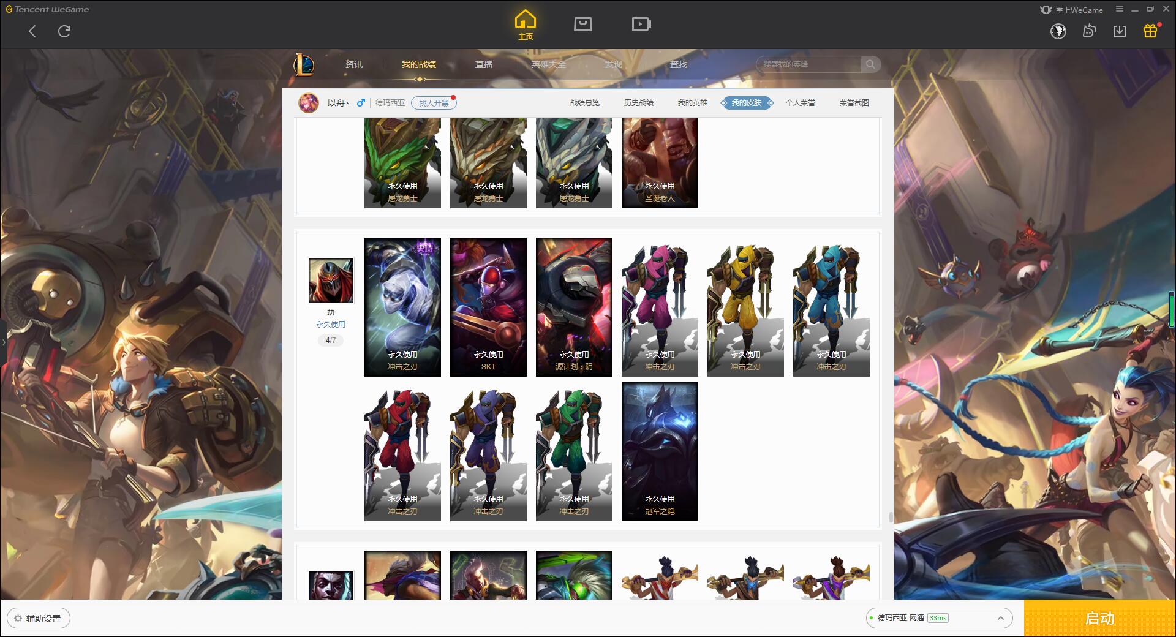Open the 发现 tab

coord(614,64)
